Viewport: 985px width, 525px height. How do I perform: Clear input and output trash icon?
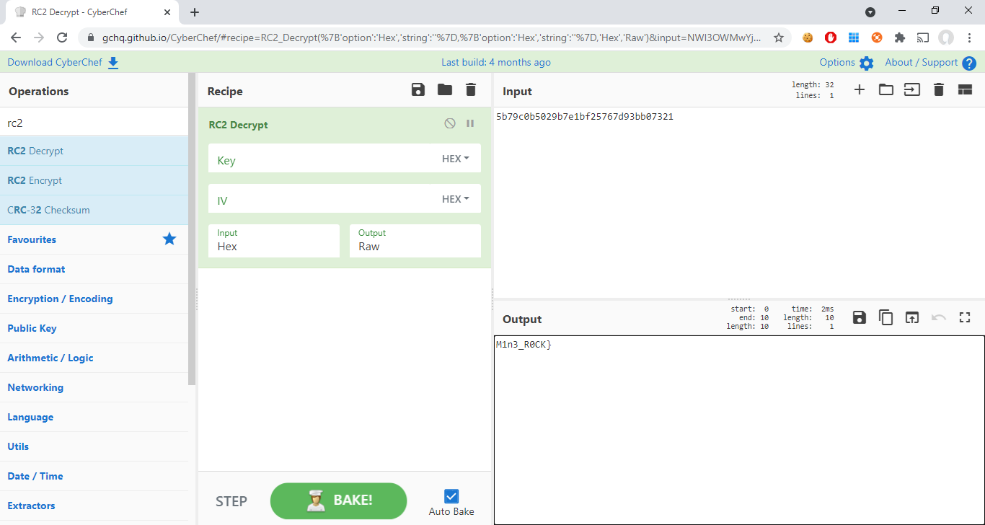938,89
